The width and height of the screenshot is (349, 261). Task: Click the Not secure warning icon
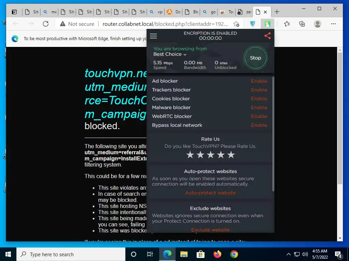(x=63, y=24)
